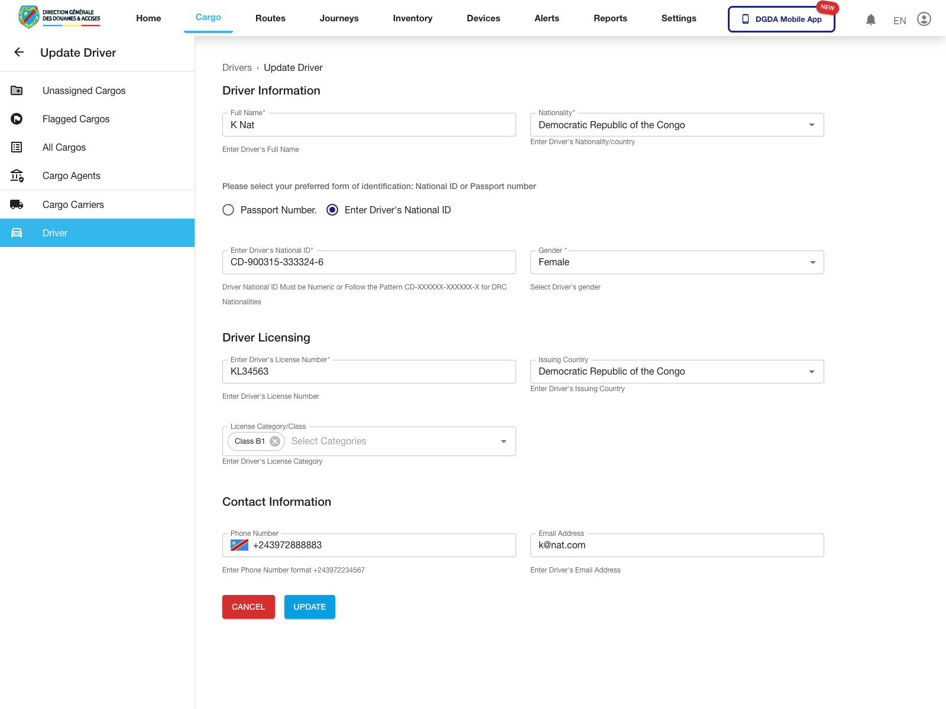The width and height of the screenshot is (946, 709).
Task: Click the Cargo Agents bank icon
Action: pos(17,175)
